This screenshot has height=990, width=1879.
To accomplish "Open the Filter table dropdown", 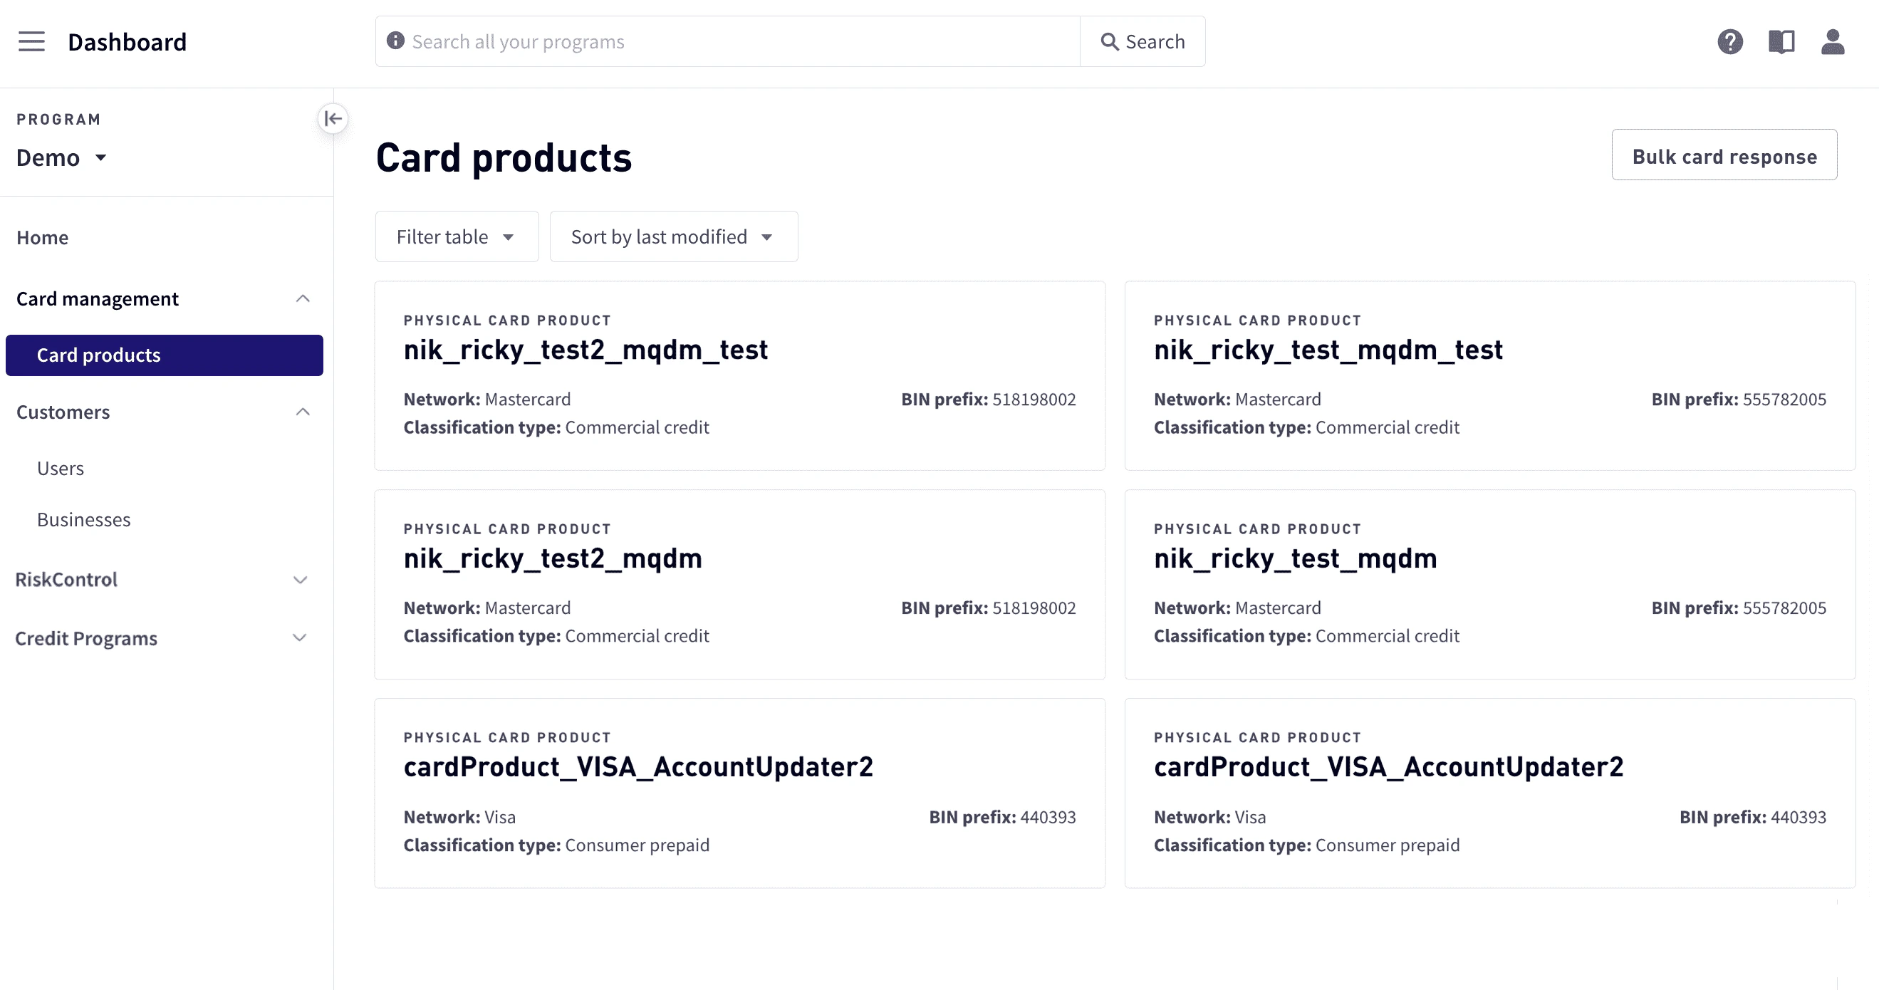I will pos(457,236).
